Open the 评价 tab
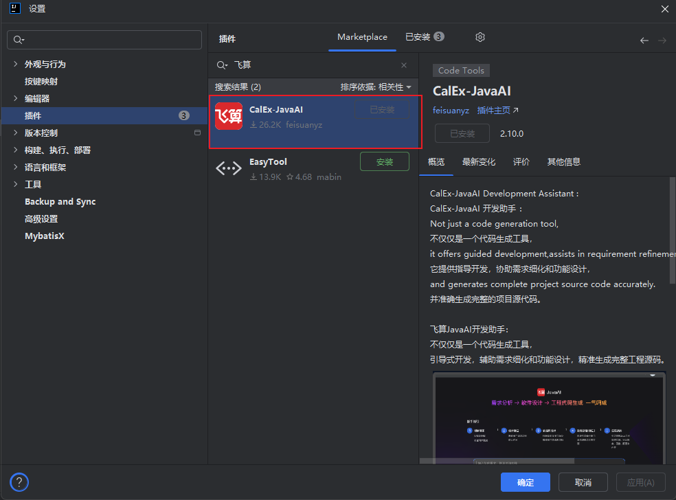This screenshot has height=500, width=676. 521,162
